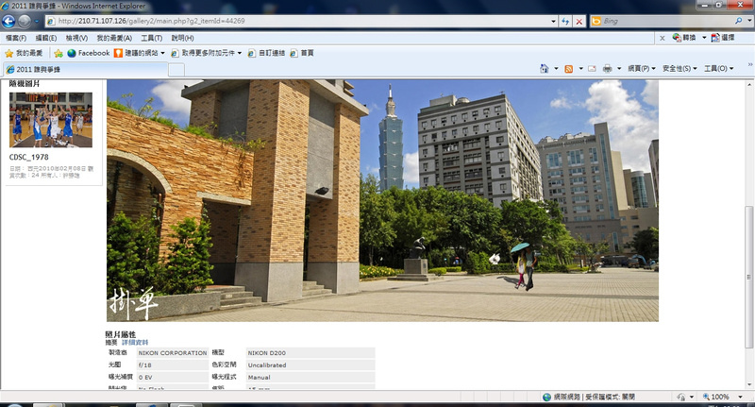Click the main campus photo with Taipei 101
Image resolution: width=755 pixels, height=407 pixels.
click(x=382, y=200)
